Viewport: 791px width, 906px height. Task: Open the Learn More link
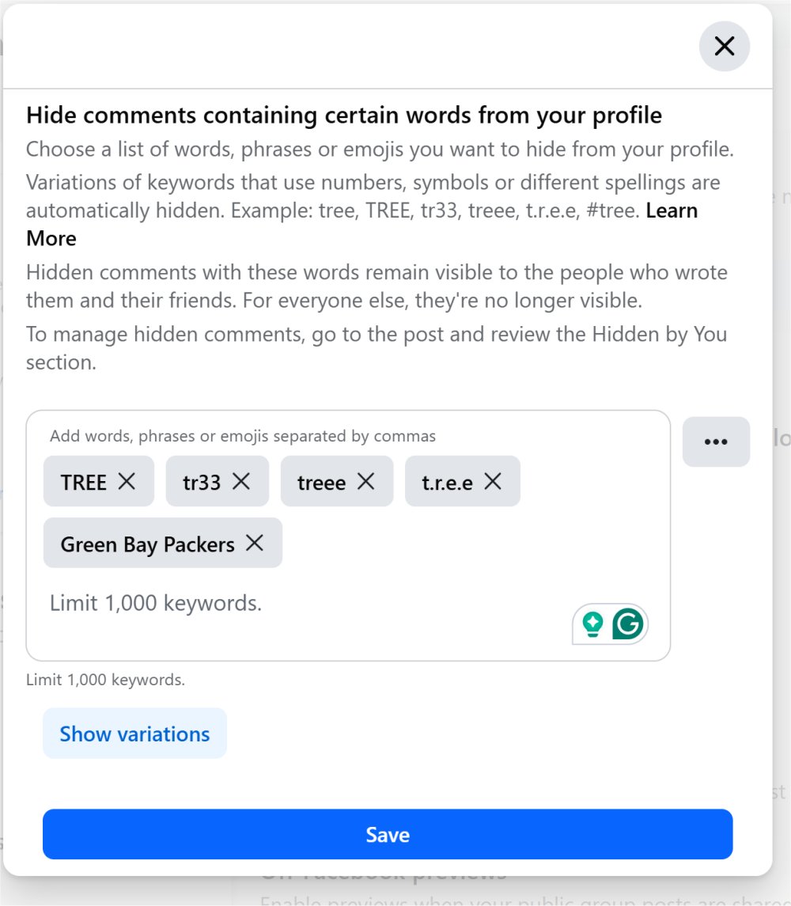click(x=672, y=211)
